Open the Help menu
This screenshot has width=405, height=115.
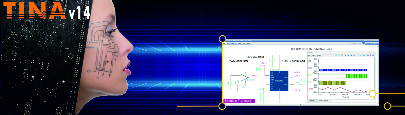click(x=248, y=43)
